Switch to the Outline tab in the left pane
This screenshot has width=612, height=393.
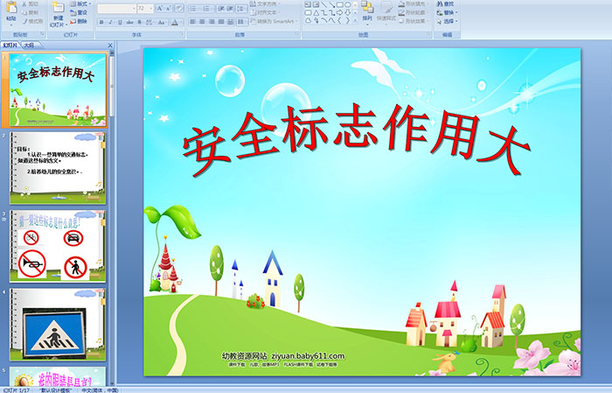click(x=29, y=46)
